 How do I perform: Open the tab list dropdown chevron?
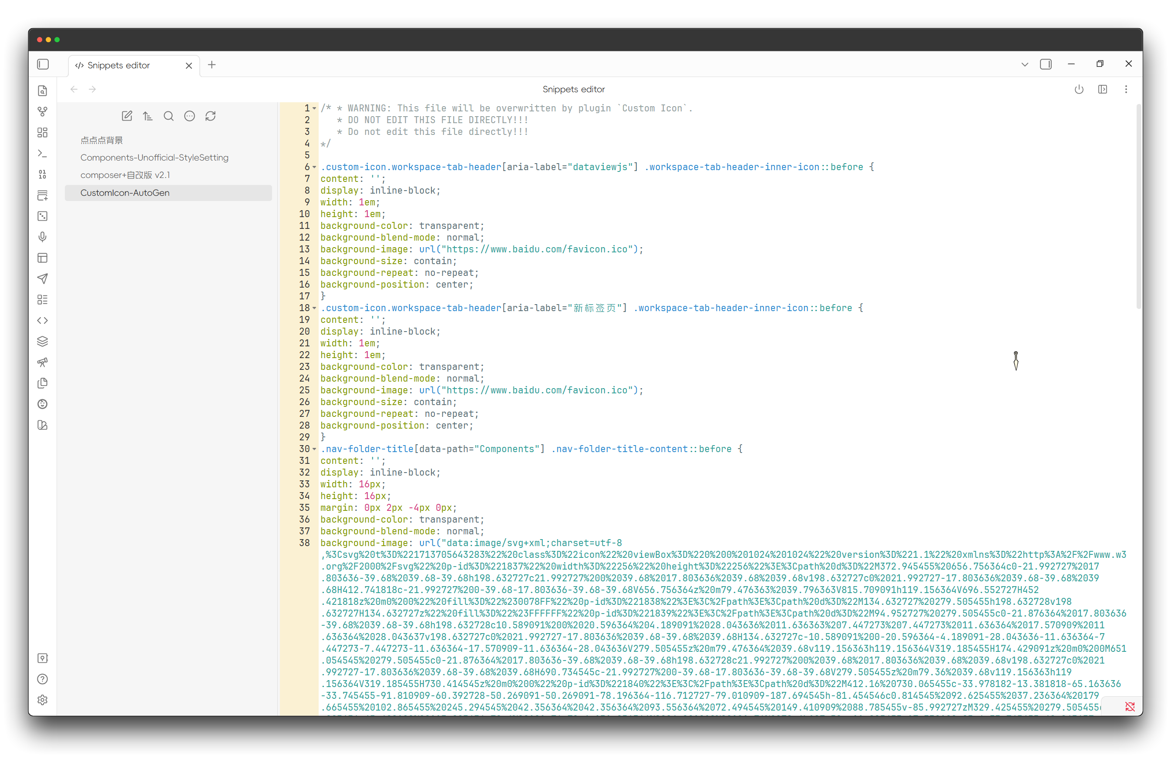coord(1025,64)
